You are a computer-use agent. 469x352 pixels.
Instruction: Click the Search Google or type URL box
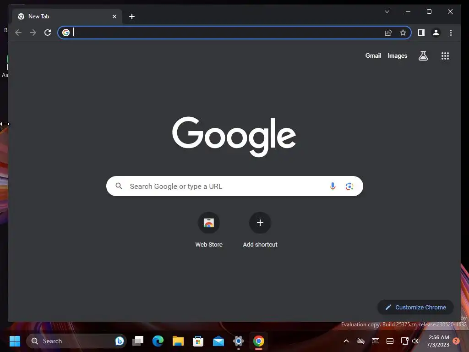click(234, 186)
